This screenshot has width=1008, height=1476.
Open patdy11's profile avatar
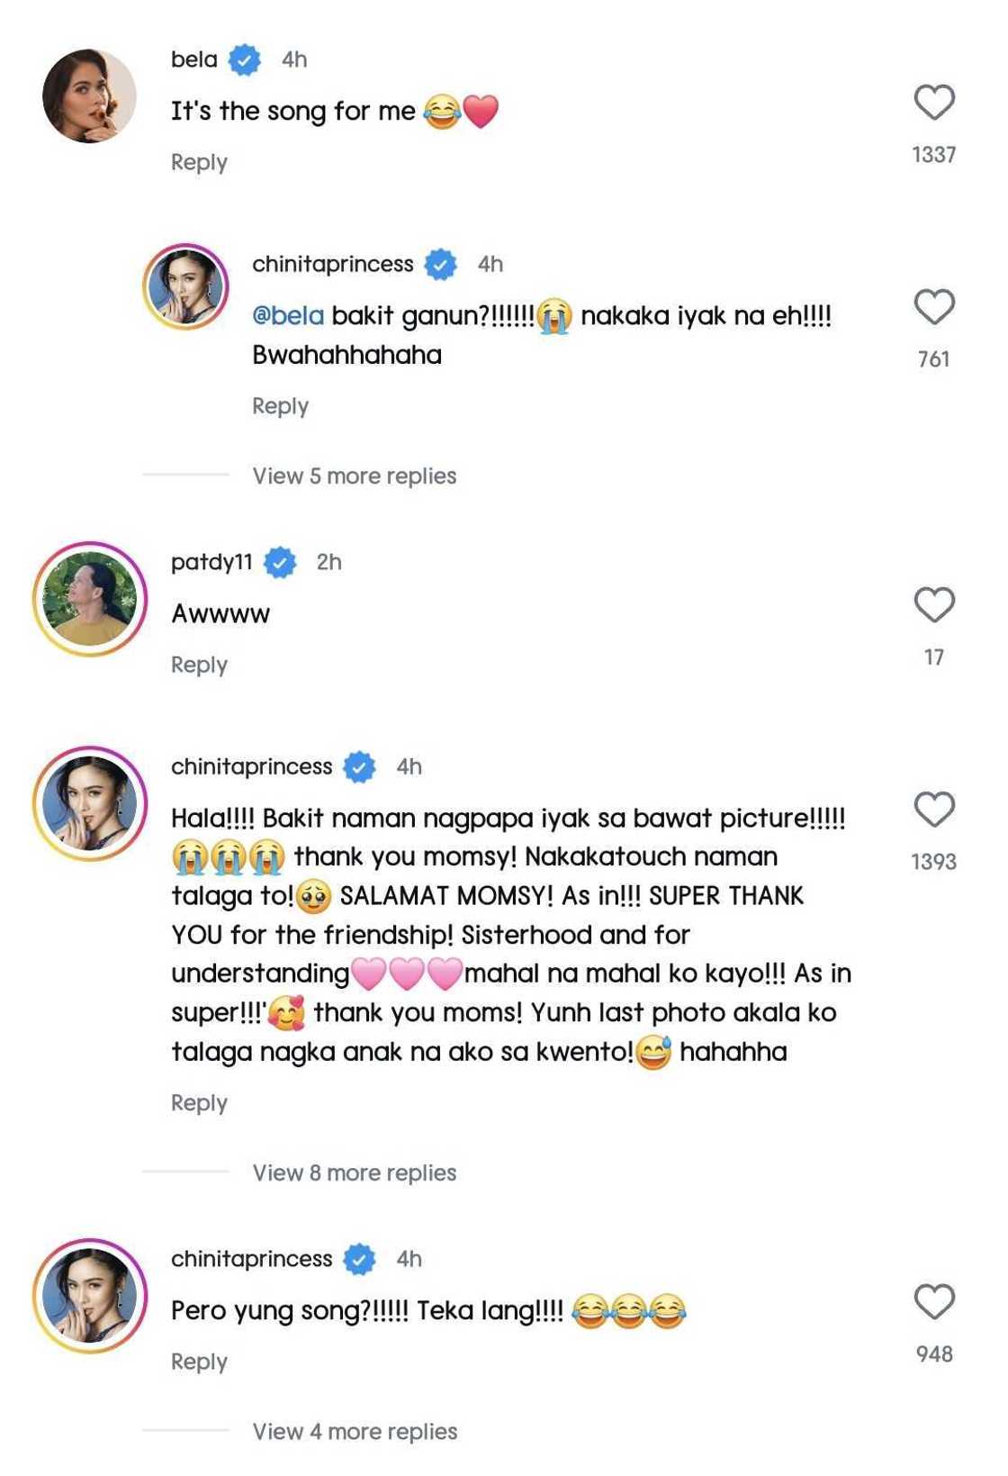[89, 599]
